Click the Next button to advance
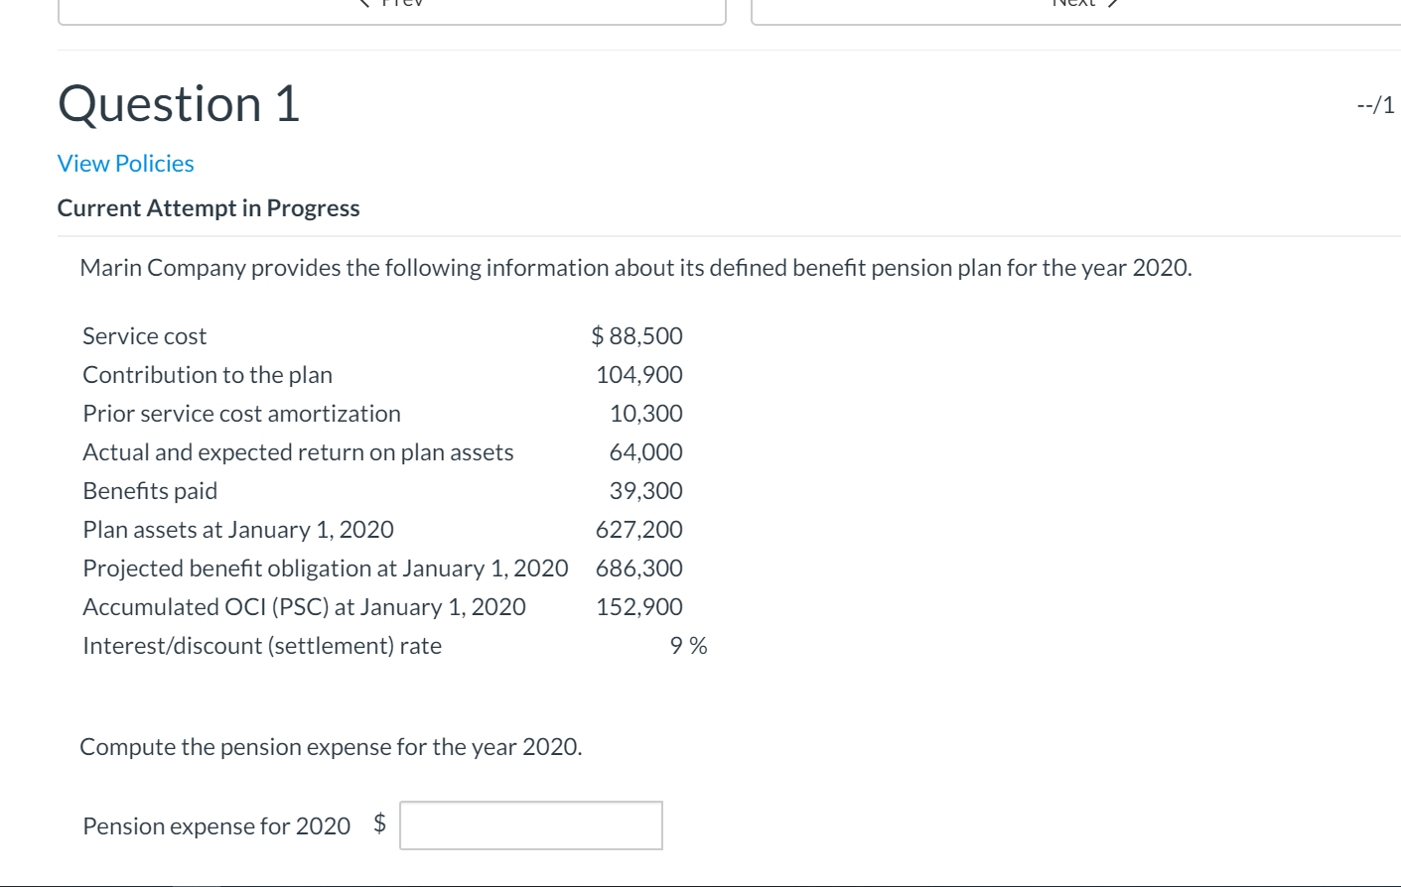Viewport: 1401px width, 887px height. 1075,5
